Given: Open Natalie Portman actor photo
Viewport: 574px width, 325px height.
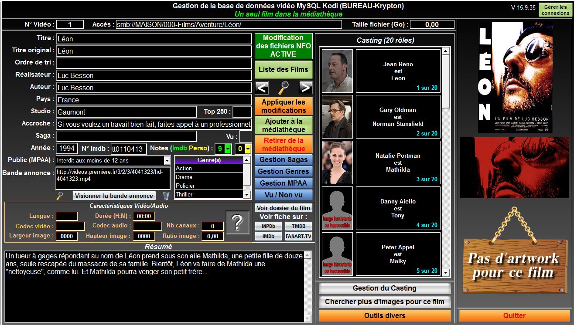Looking at the screenshot, I should [x=337, y=162].
